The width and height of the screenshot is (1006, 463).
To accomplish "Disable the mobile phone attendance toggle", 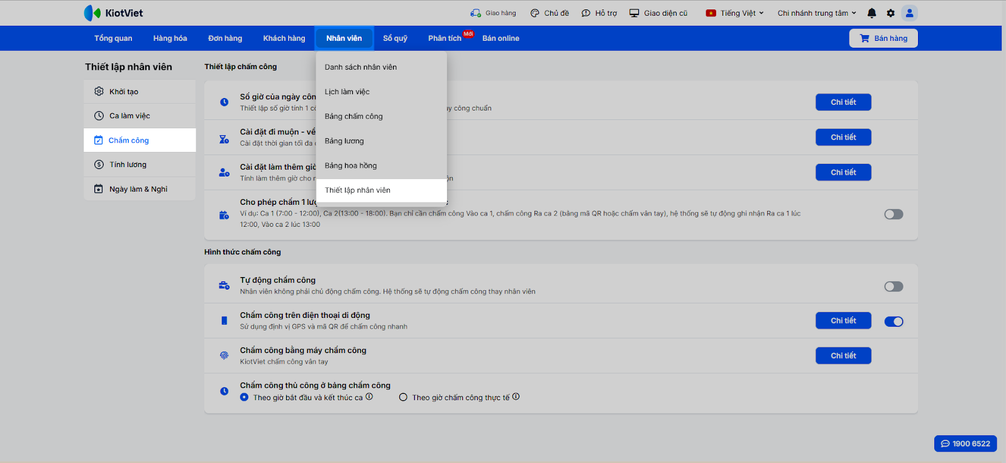I will [x=893, y=322].
